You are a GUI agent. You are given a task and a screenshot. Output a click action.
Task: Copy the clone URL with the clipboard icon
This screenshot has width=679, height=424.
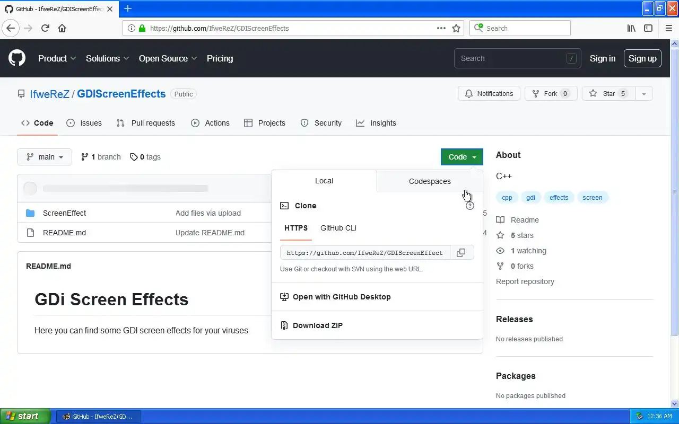[x=462, y=253]
